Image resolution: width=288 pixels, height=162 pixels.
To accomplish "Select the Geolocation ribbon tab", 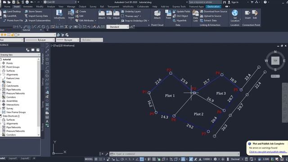I will (x=213, y=6).
